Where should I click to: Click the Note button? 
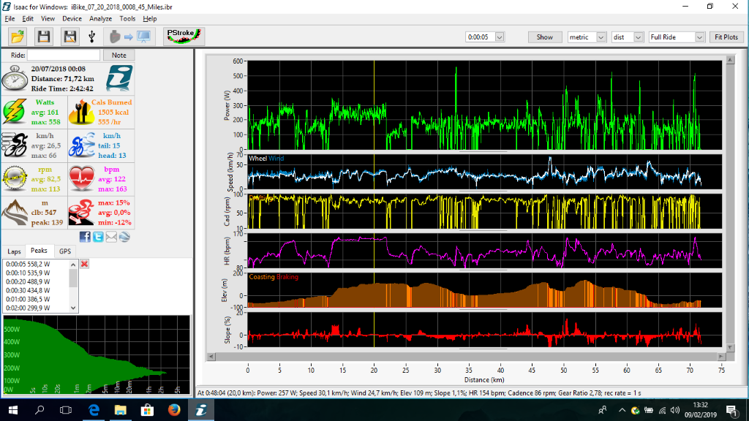[x=118, y=55]
